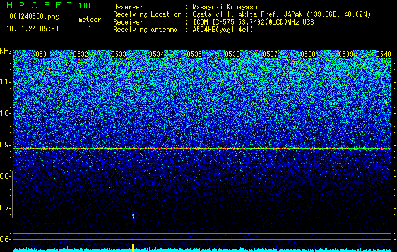397x252 pixels.
Task: Click the 1.0 kHz axis label
Action: (x=5, y=113)
